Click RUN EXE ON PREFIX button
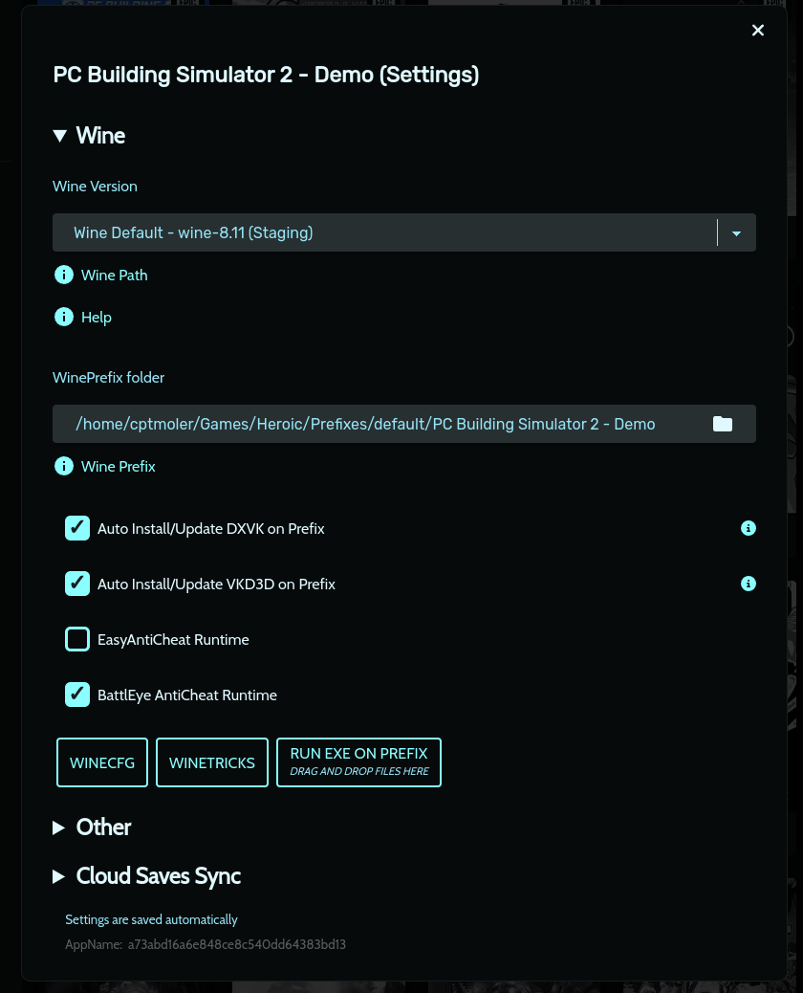 (358, 762)
